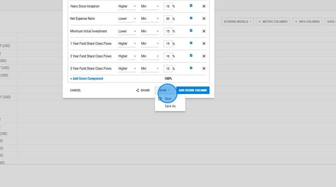The height and width of the screenshot is (187, 336).
Task: Edit weight field for Net Expense Ratio
Action: tap(168, 19)
